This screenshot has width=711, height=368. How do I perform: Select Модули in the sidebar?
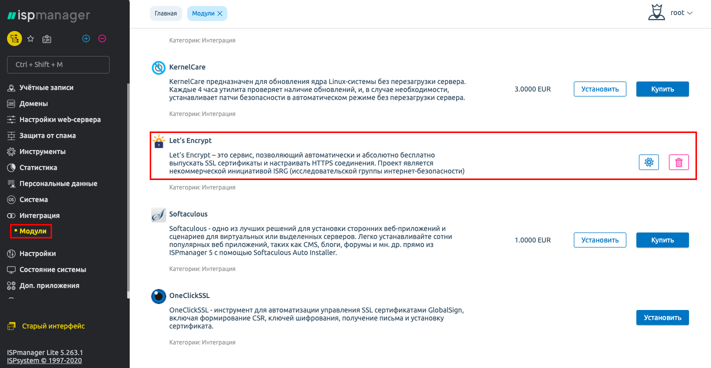(x=33, y=231)
